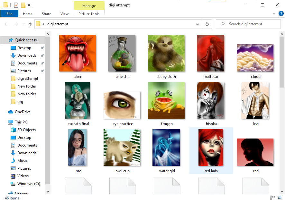Select the axie shit image thumbnail
Image resolution: width=285 pixels, height=202 pixels.
pos(122,53)
